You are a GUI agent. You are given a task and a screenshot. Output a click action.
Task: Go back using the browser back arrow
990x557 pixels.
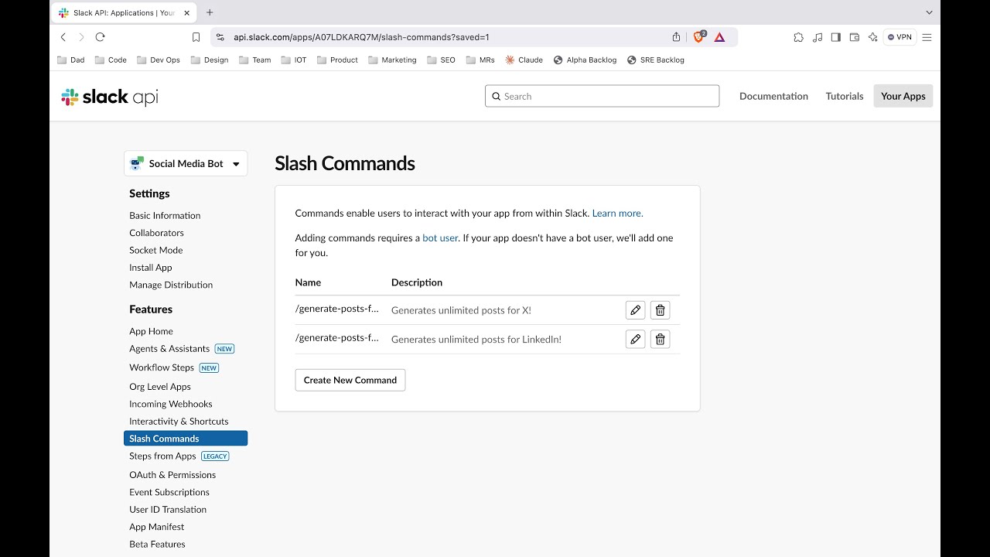[63, 37]
